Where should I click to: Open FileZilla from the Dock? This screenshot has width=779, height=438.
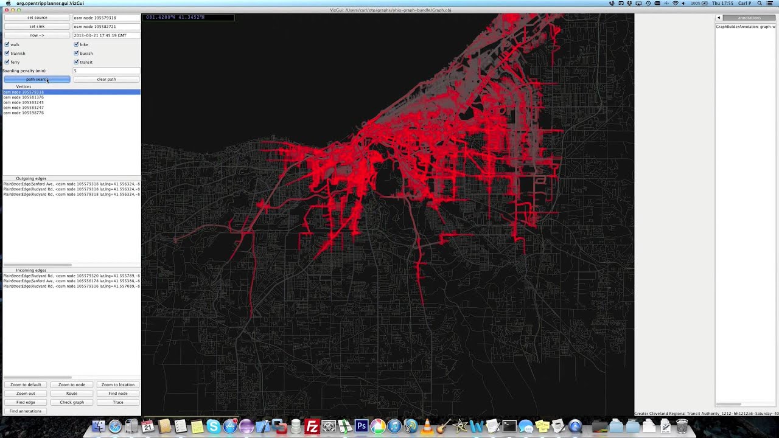click(312, 426)
